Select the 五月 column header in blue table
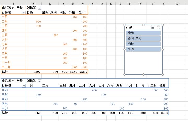The width and height of the screenshot is (188, 121). coord(82,85)
